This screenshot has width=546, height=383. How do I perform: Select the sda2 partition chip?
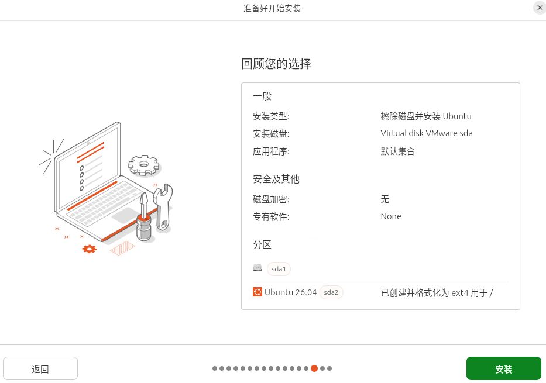(331, 292)
